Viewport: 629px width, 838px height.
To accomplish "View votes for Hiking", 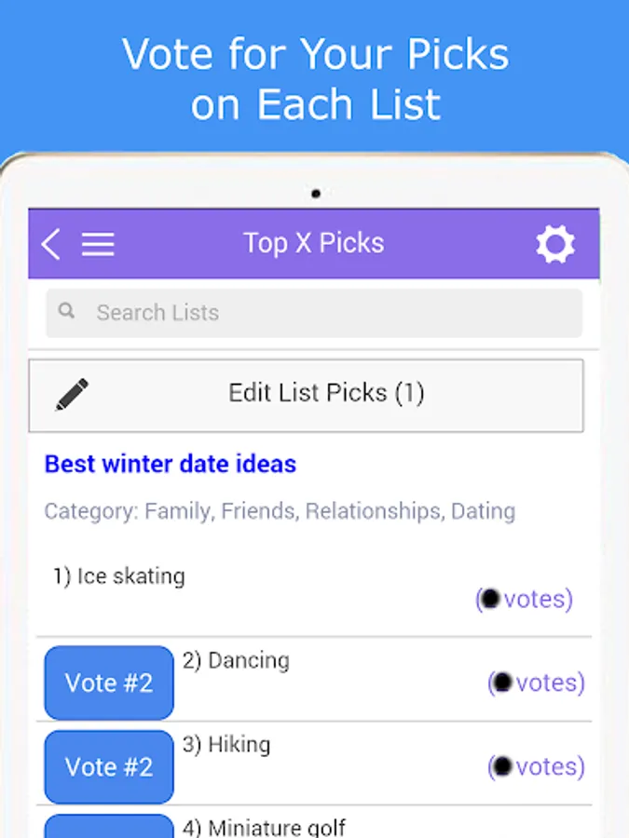I will click(x=537, y=766).
